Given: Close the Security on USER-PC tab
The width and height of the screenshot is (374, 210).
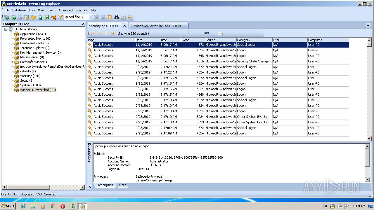Looking at the screenshot, I should [124, 26].
